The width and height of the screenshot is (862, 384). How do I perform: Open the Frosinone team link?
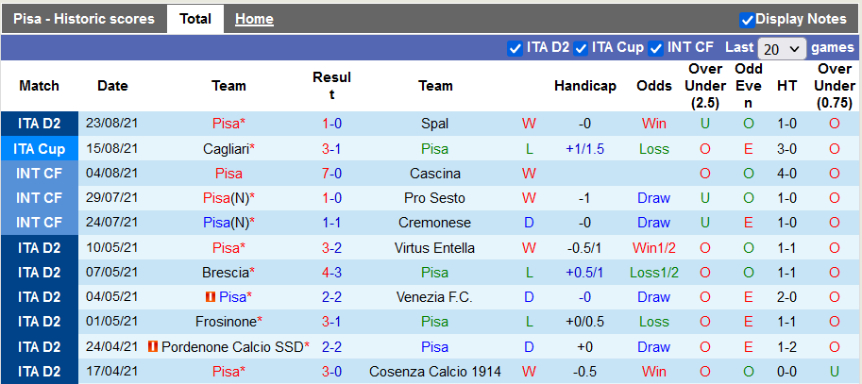point(226,322)
